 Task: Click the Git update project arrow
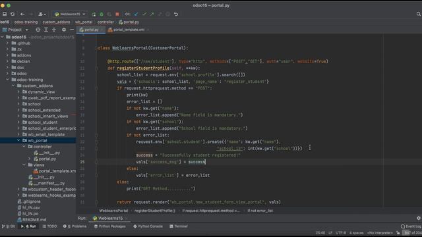tap(136, 14)
